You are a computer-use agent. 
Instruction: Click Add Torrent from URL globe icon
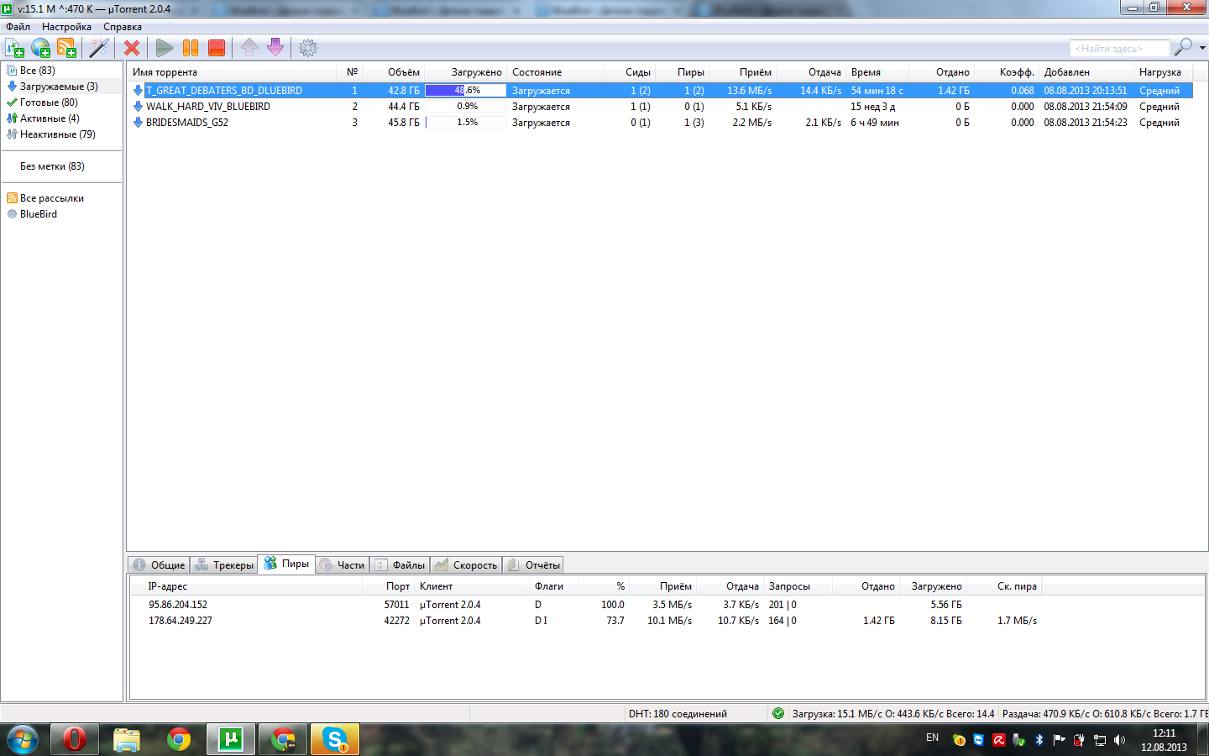[41, 48]
